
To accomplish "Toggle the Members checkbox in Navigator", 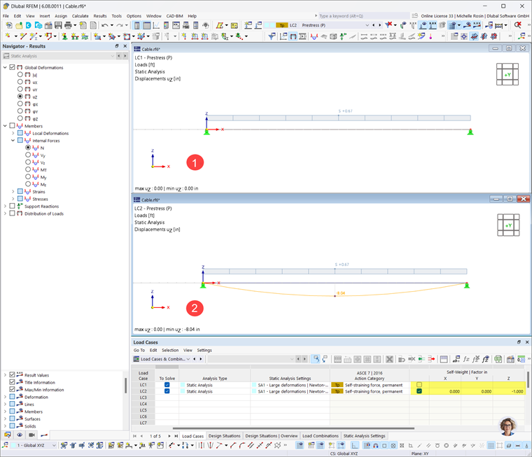I will [x=12, y=125].
